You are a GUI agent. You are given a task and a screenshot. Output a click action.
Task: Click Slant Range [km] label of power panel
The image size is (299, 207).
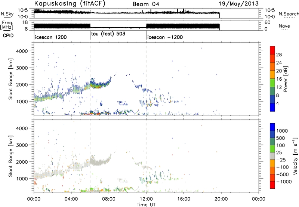click(10, 79)
